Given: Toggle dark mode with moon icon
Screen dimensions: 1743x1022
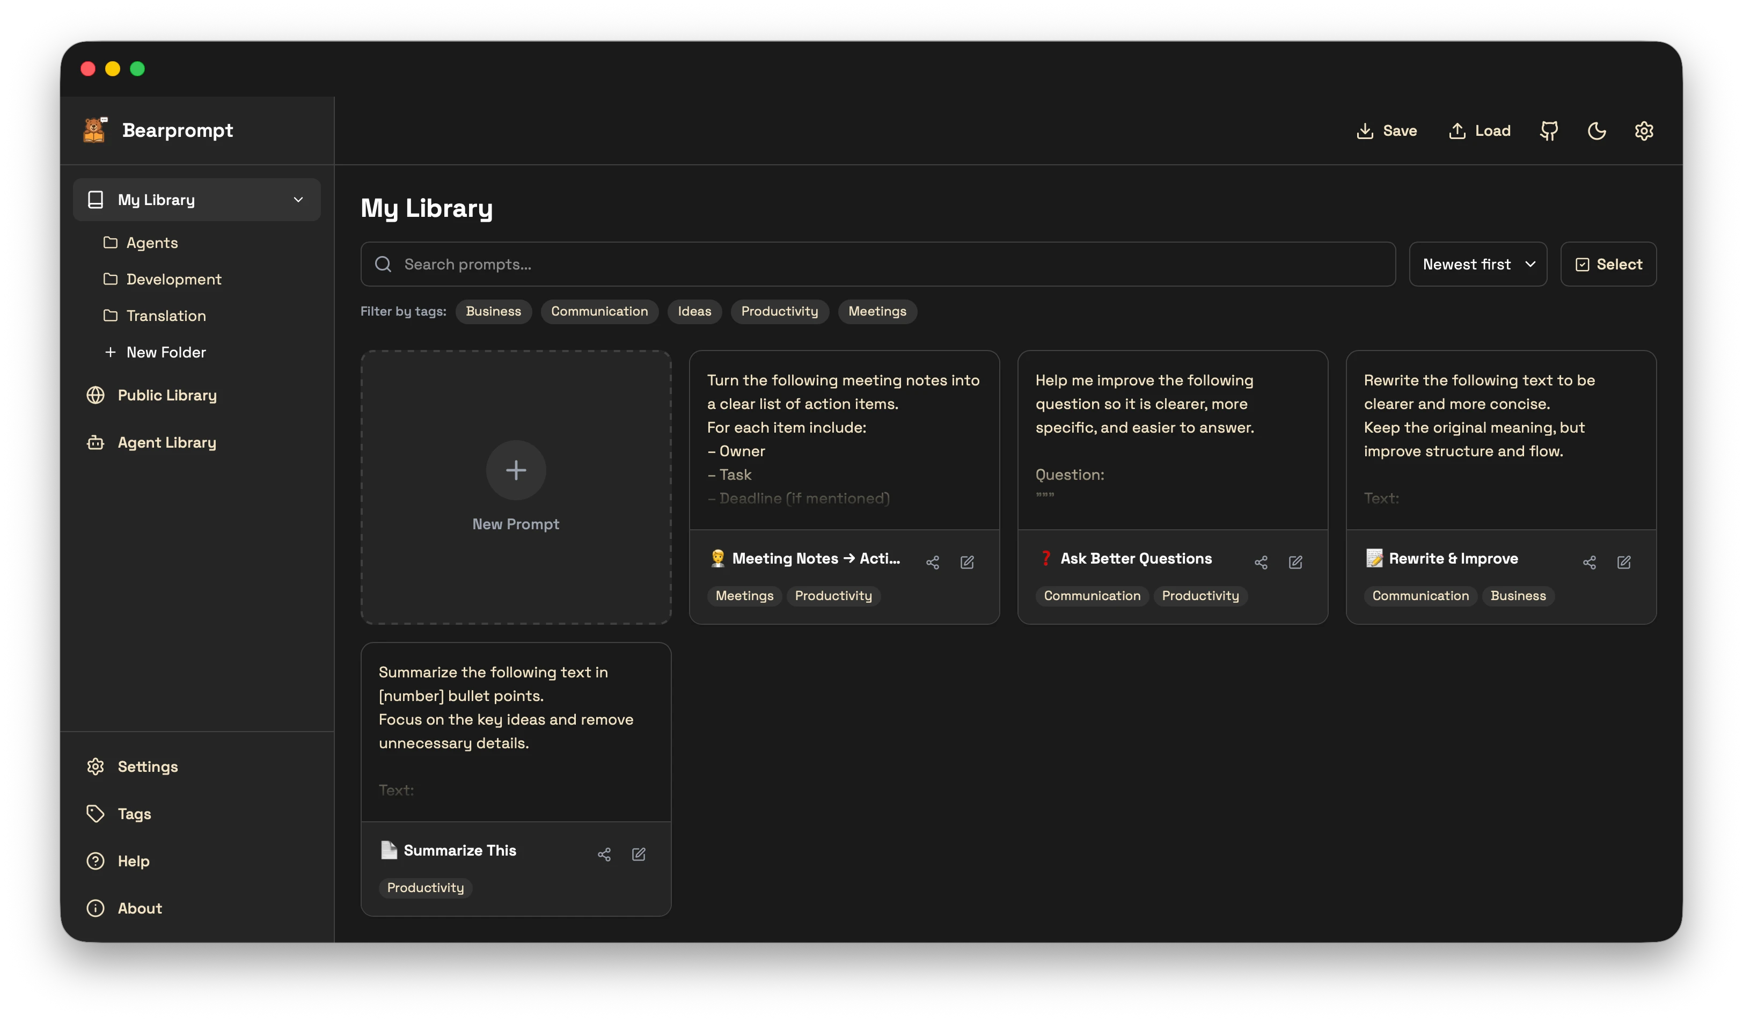Looking at the screenshot, I should (1596, 131).
